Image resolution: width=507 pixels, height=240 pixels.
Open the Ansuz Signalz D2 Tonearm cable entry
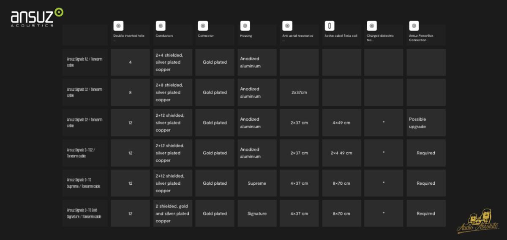(x=85, y=123)
